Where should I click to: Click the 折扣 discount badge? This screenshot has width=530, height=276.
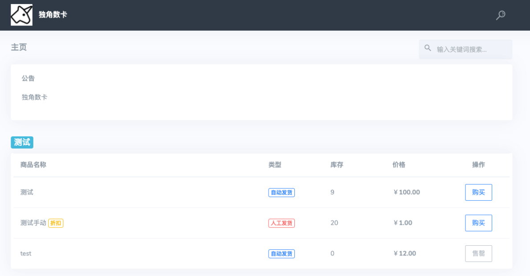(56, 223)
